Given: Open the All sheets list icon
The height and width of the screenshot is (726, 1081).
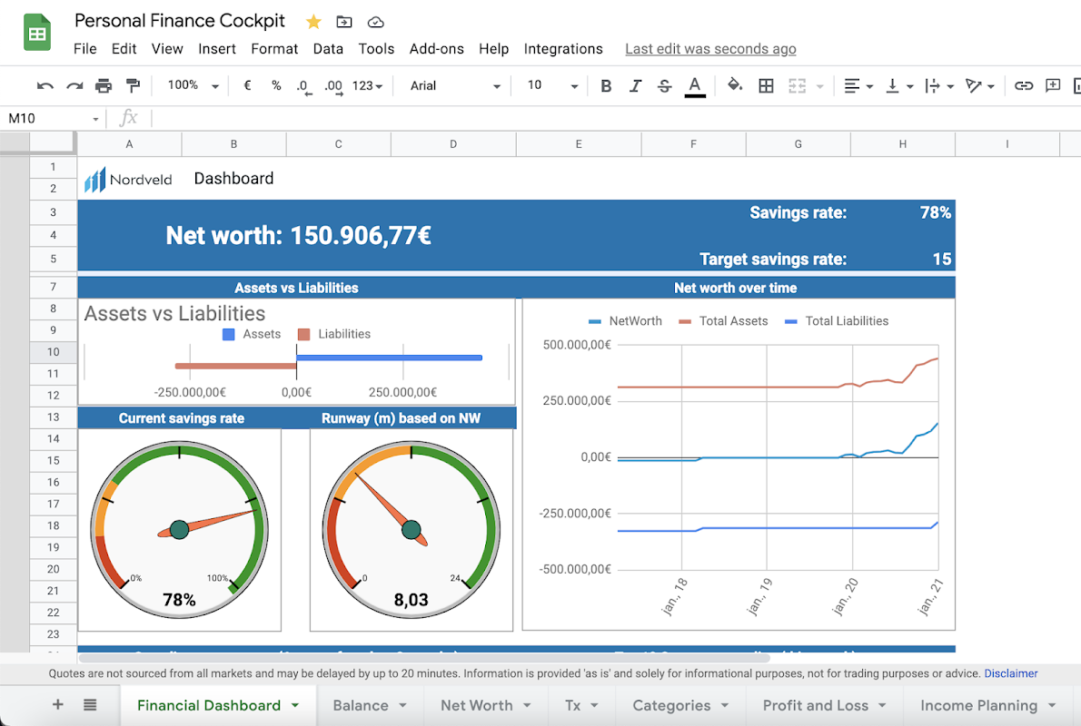Looking at the screenshot, I should click(90, 704).
